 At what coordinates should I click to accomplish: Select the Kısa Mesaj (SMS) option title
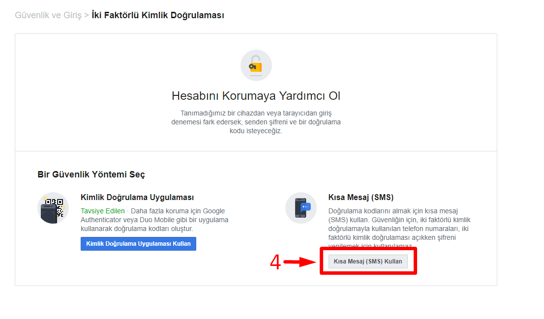[361, 198]
